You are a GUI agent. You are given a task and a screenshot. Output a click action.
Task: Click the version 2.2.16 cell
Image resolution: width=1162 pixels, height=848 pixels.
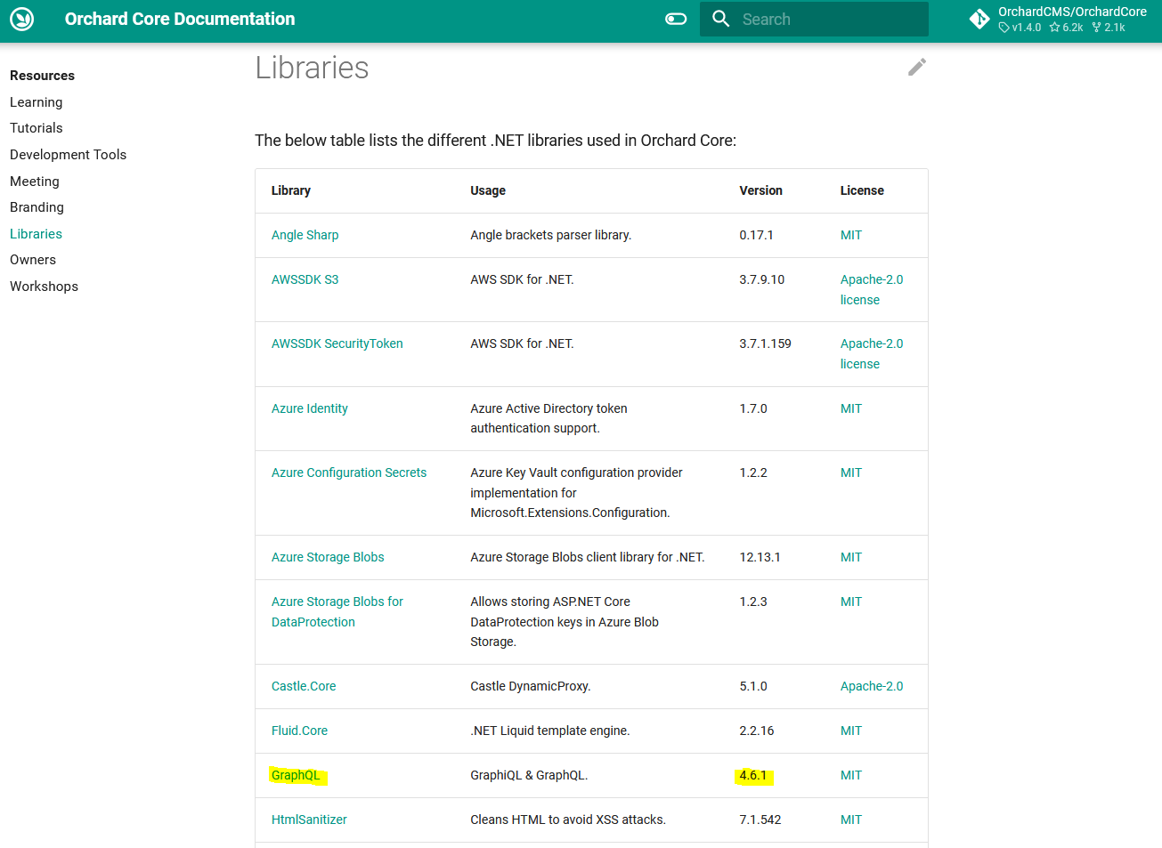coord(757,731)
